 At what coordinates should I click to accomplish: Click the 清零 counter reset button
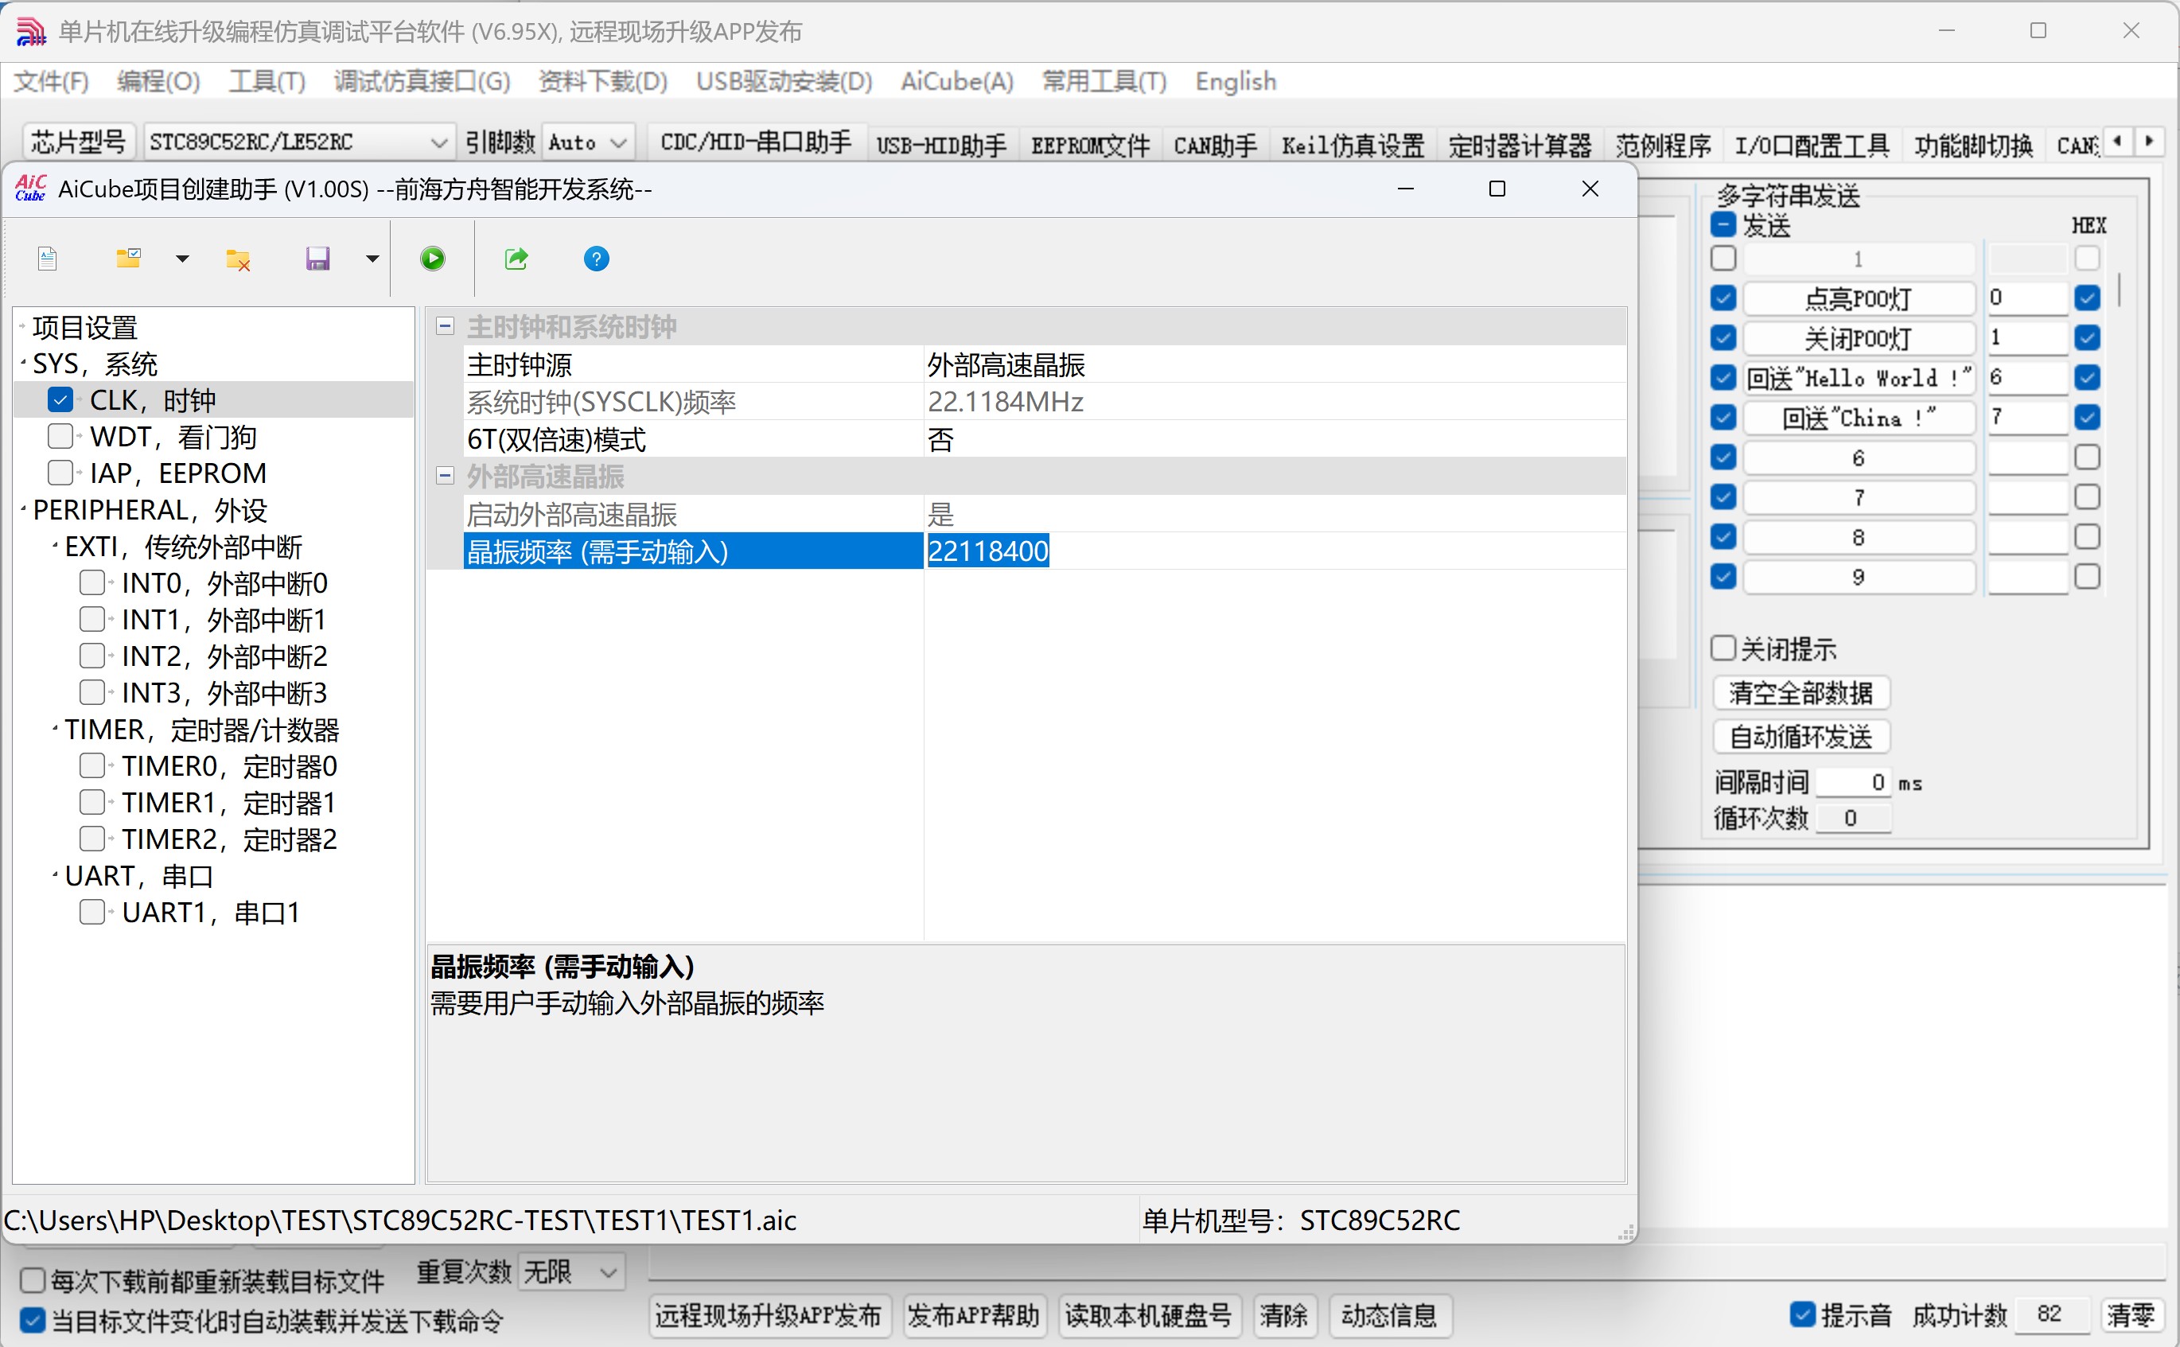pos(2131,1315)
